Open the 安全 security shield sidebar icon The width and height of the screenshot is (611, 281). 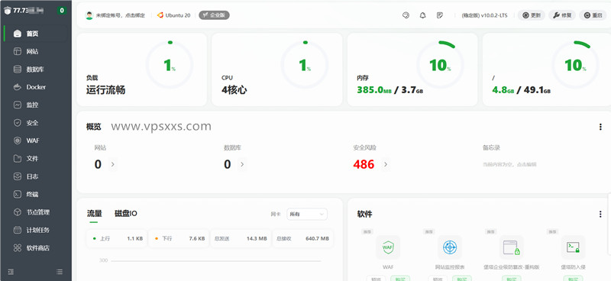(x=17, y=123)
